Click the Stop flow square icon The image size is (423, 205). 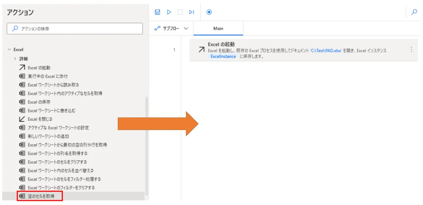coord(180,12)
